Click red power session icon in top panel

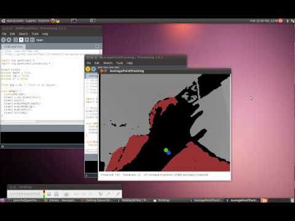pyautogui.click(x=281, y=21)
